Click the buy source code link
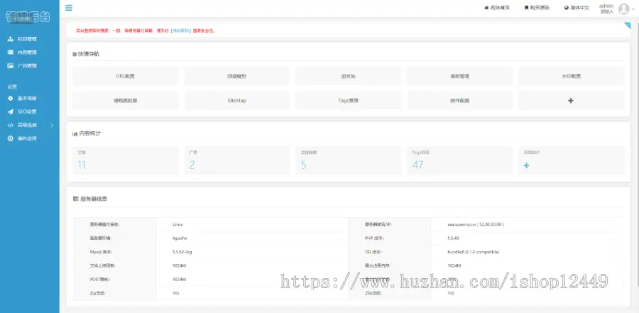This screenshot has width=639, height=313. coord(537,8)
